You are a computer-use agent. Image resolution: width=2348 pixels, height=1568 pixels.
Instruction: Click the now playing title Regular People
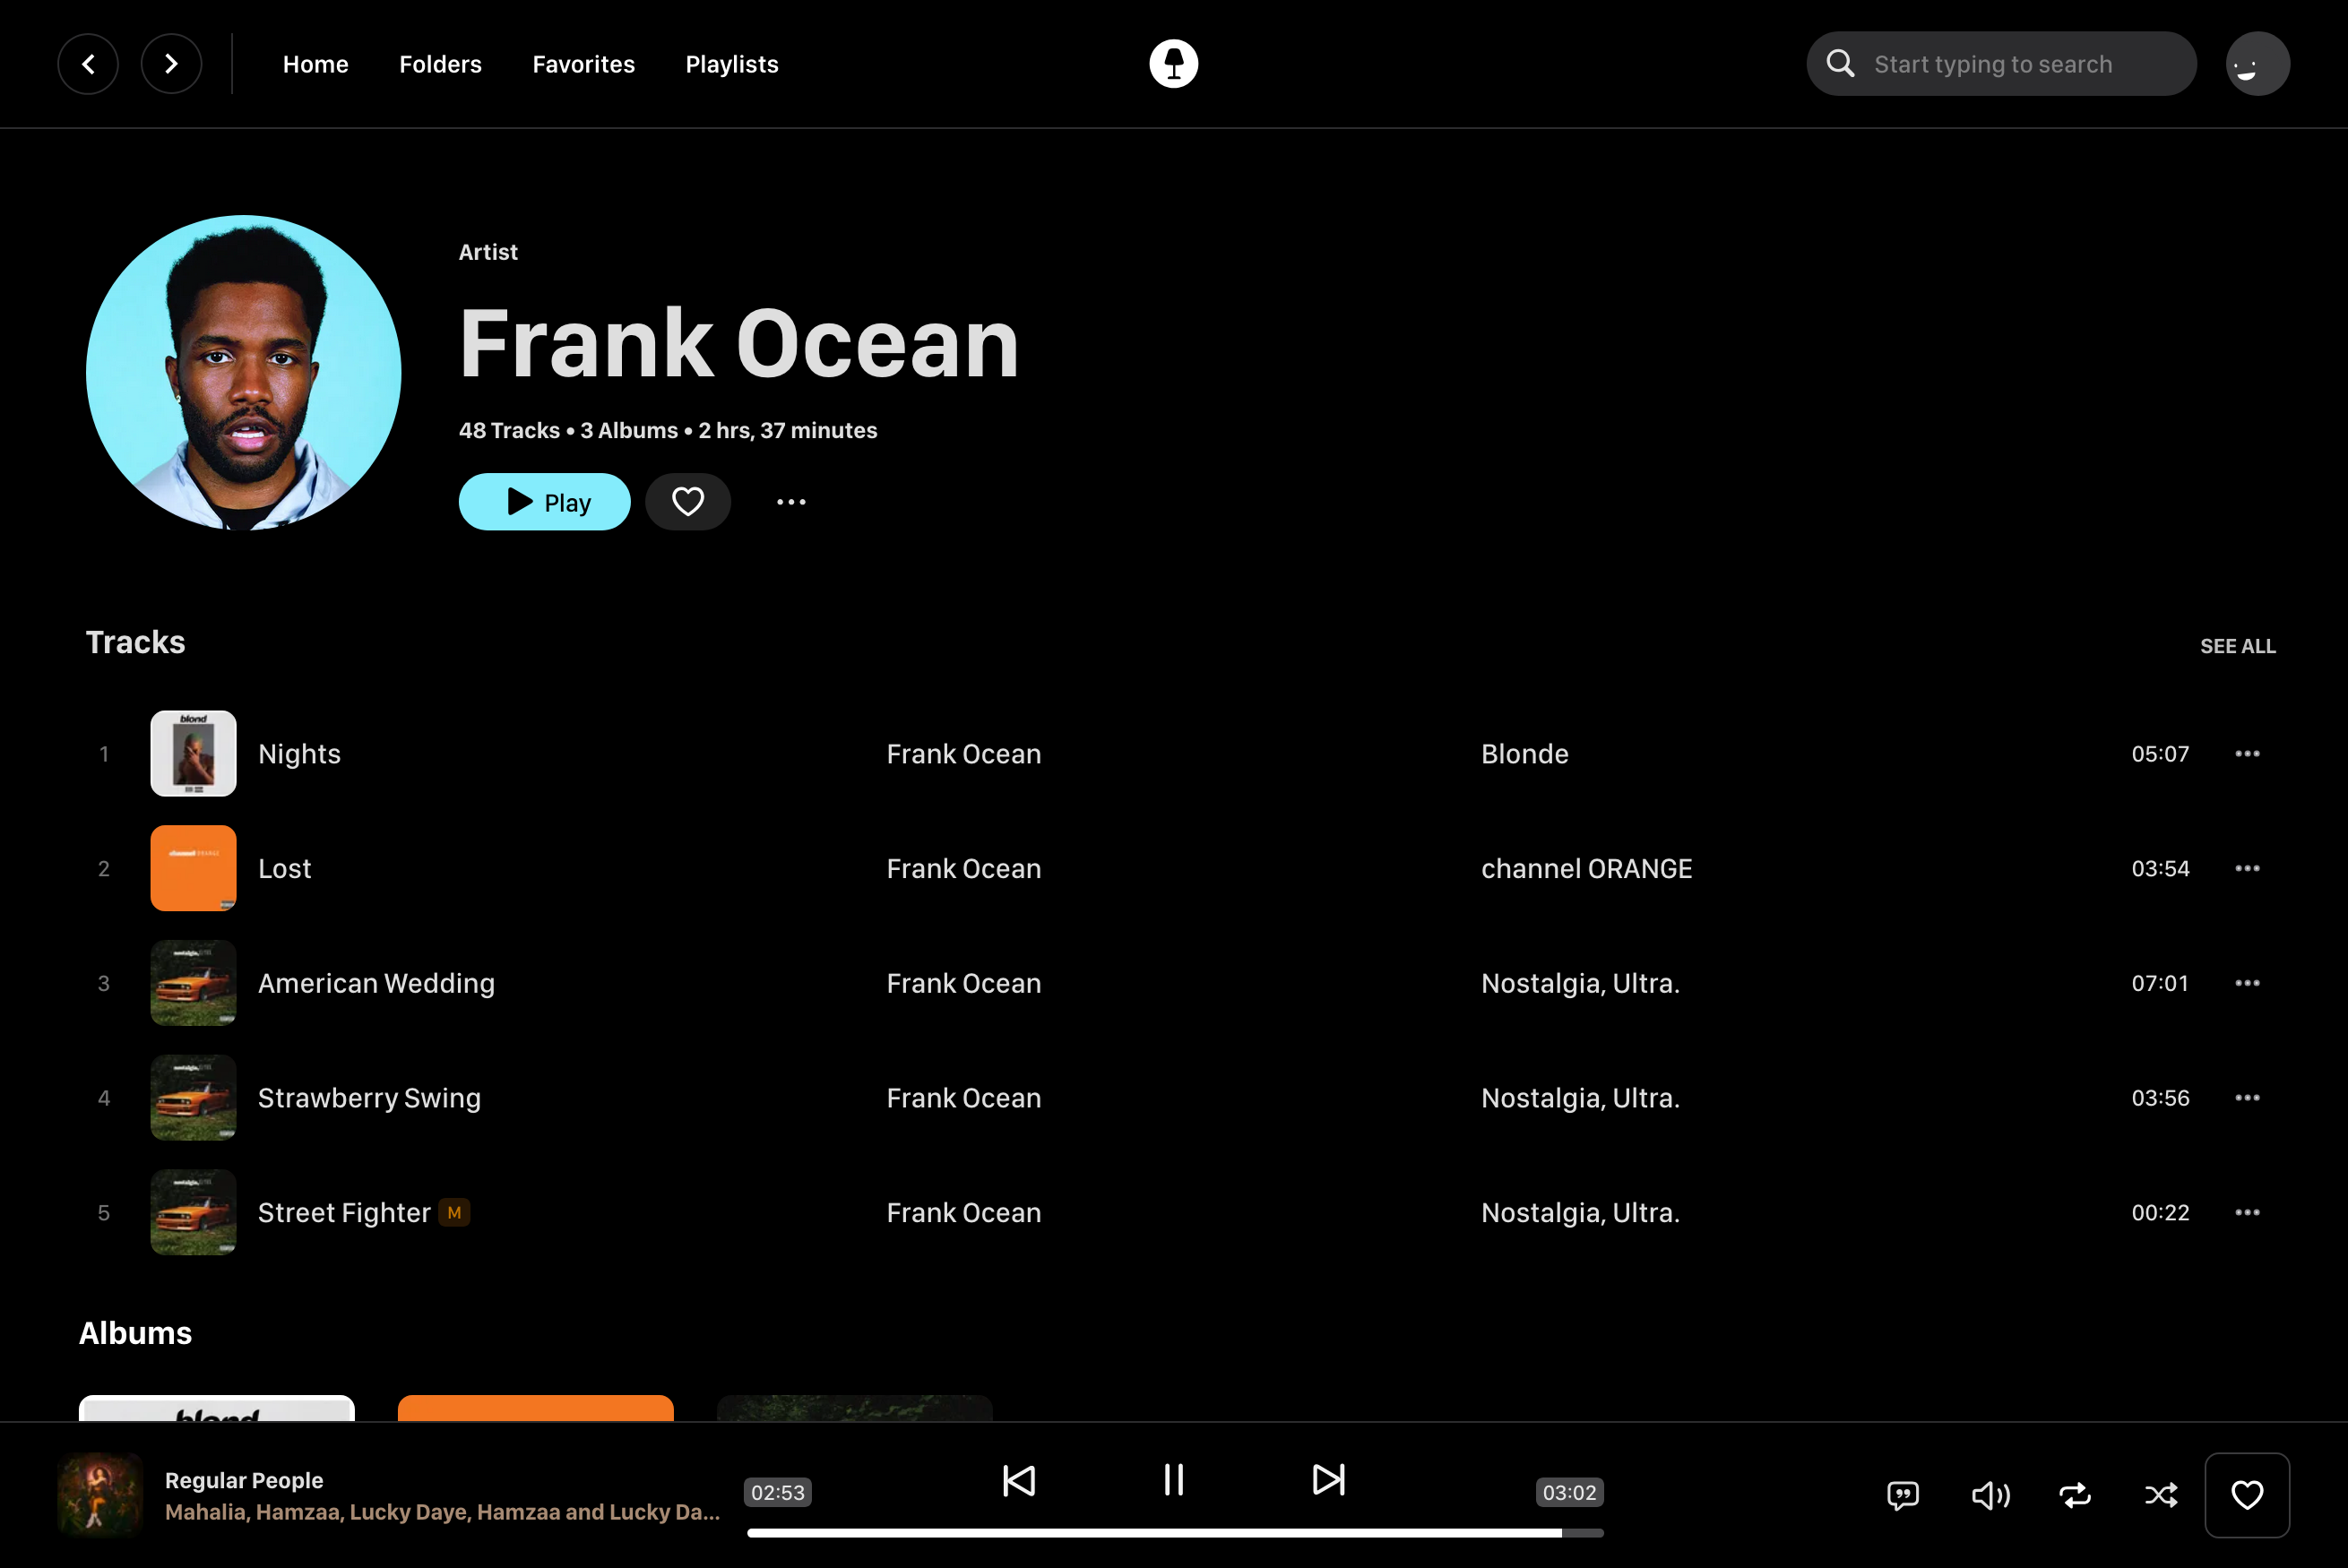[x=244, y=1480]
